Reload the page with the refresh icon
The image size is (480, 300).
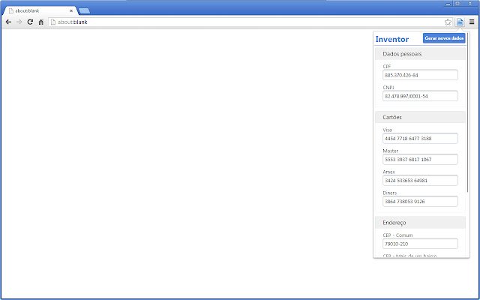[30, 22]
